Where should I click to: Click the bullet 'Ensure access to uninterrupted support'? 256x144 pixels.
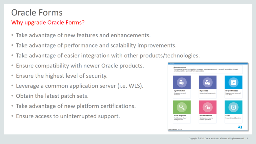pyautogui.click(x=68, y=116)
